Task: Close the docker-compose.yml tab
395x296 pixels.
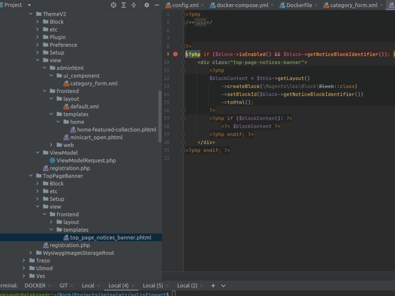Action: [272, 5]
